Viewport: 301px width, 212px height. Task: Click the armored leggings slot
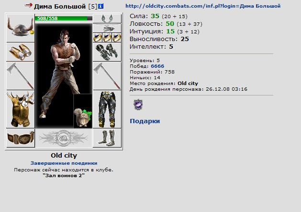(107, 109)
